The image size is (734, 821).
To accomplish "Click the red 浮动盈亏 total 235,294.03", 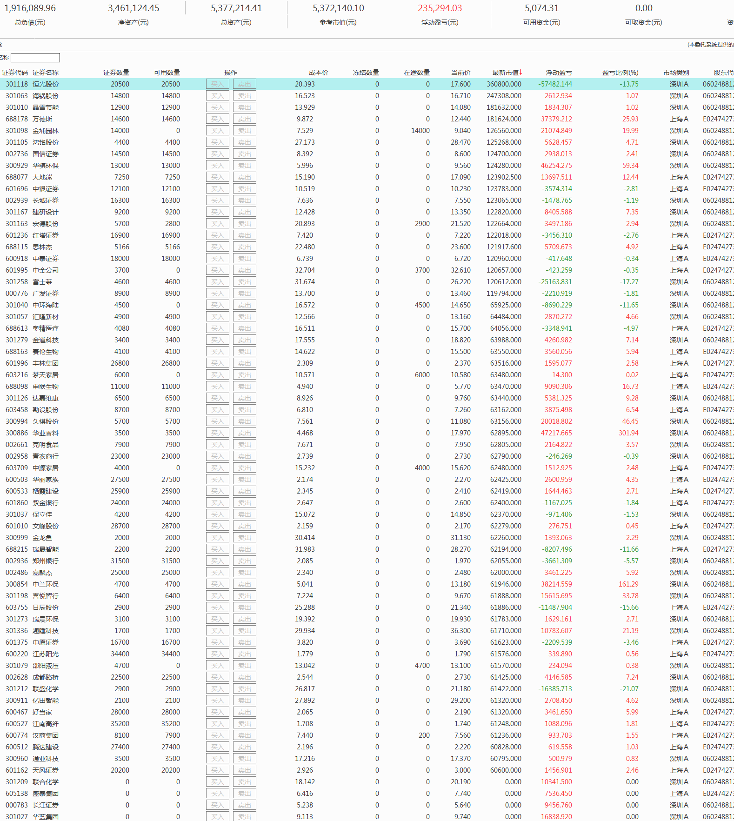I will tap(440, 8).
